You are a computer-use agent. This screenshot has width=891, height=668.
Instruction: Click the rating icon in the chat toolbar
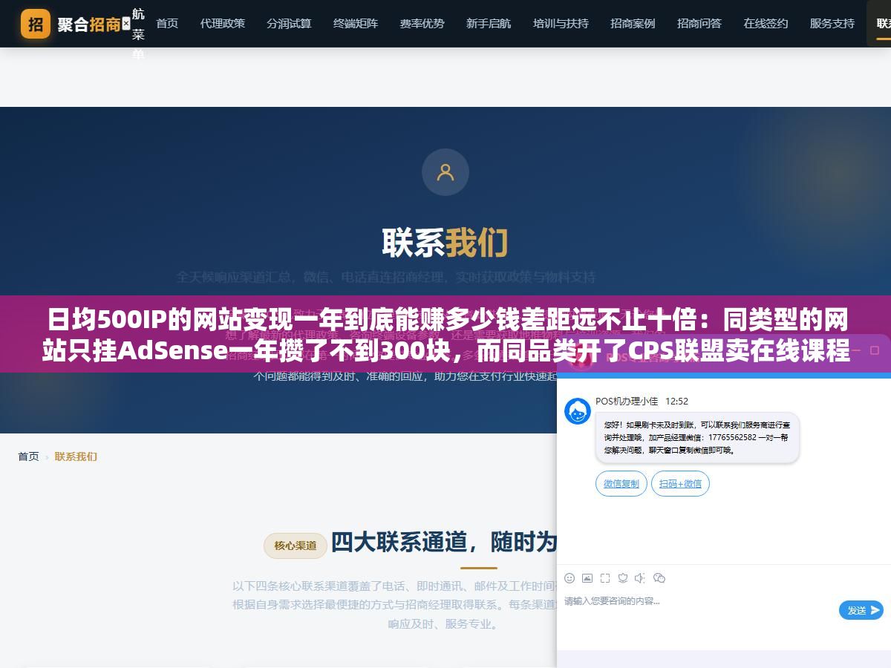[623, 578]
